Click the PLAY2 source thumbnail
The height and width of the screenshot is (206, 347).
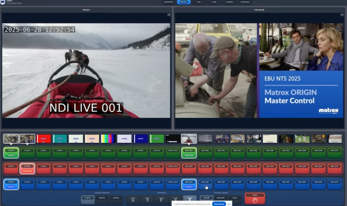pyautogui.click(x=27, y=139)
